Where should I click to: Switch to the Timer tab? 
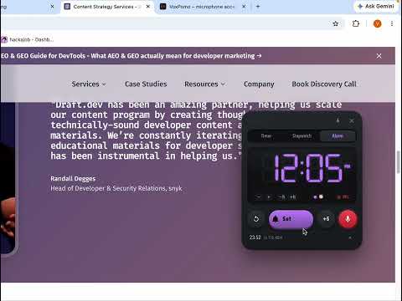[x=266, y=136]
